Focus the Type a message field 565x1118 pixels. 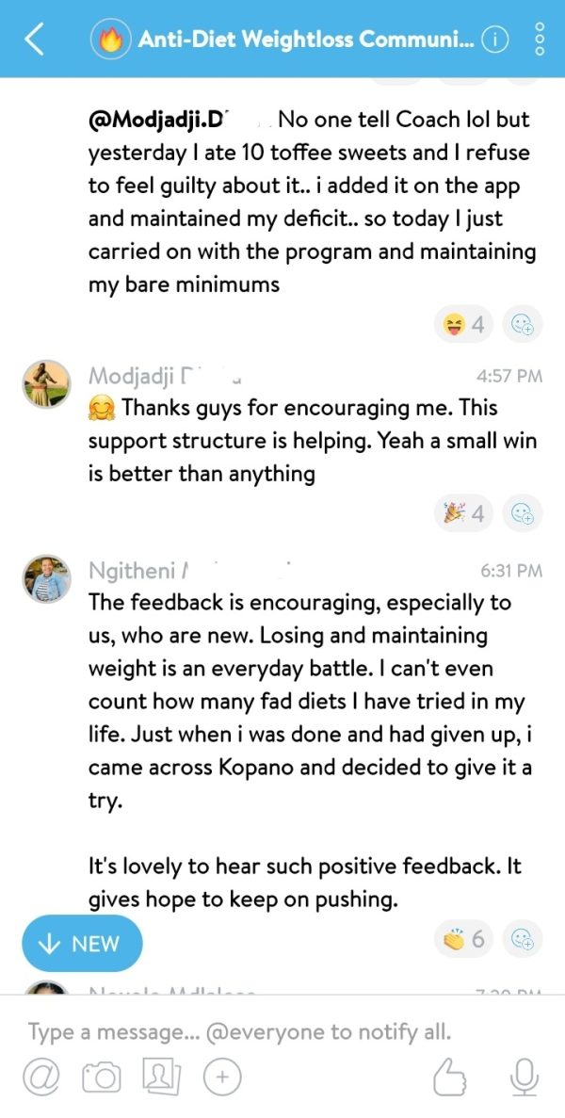click(239, 1031)
